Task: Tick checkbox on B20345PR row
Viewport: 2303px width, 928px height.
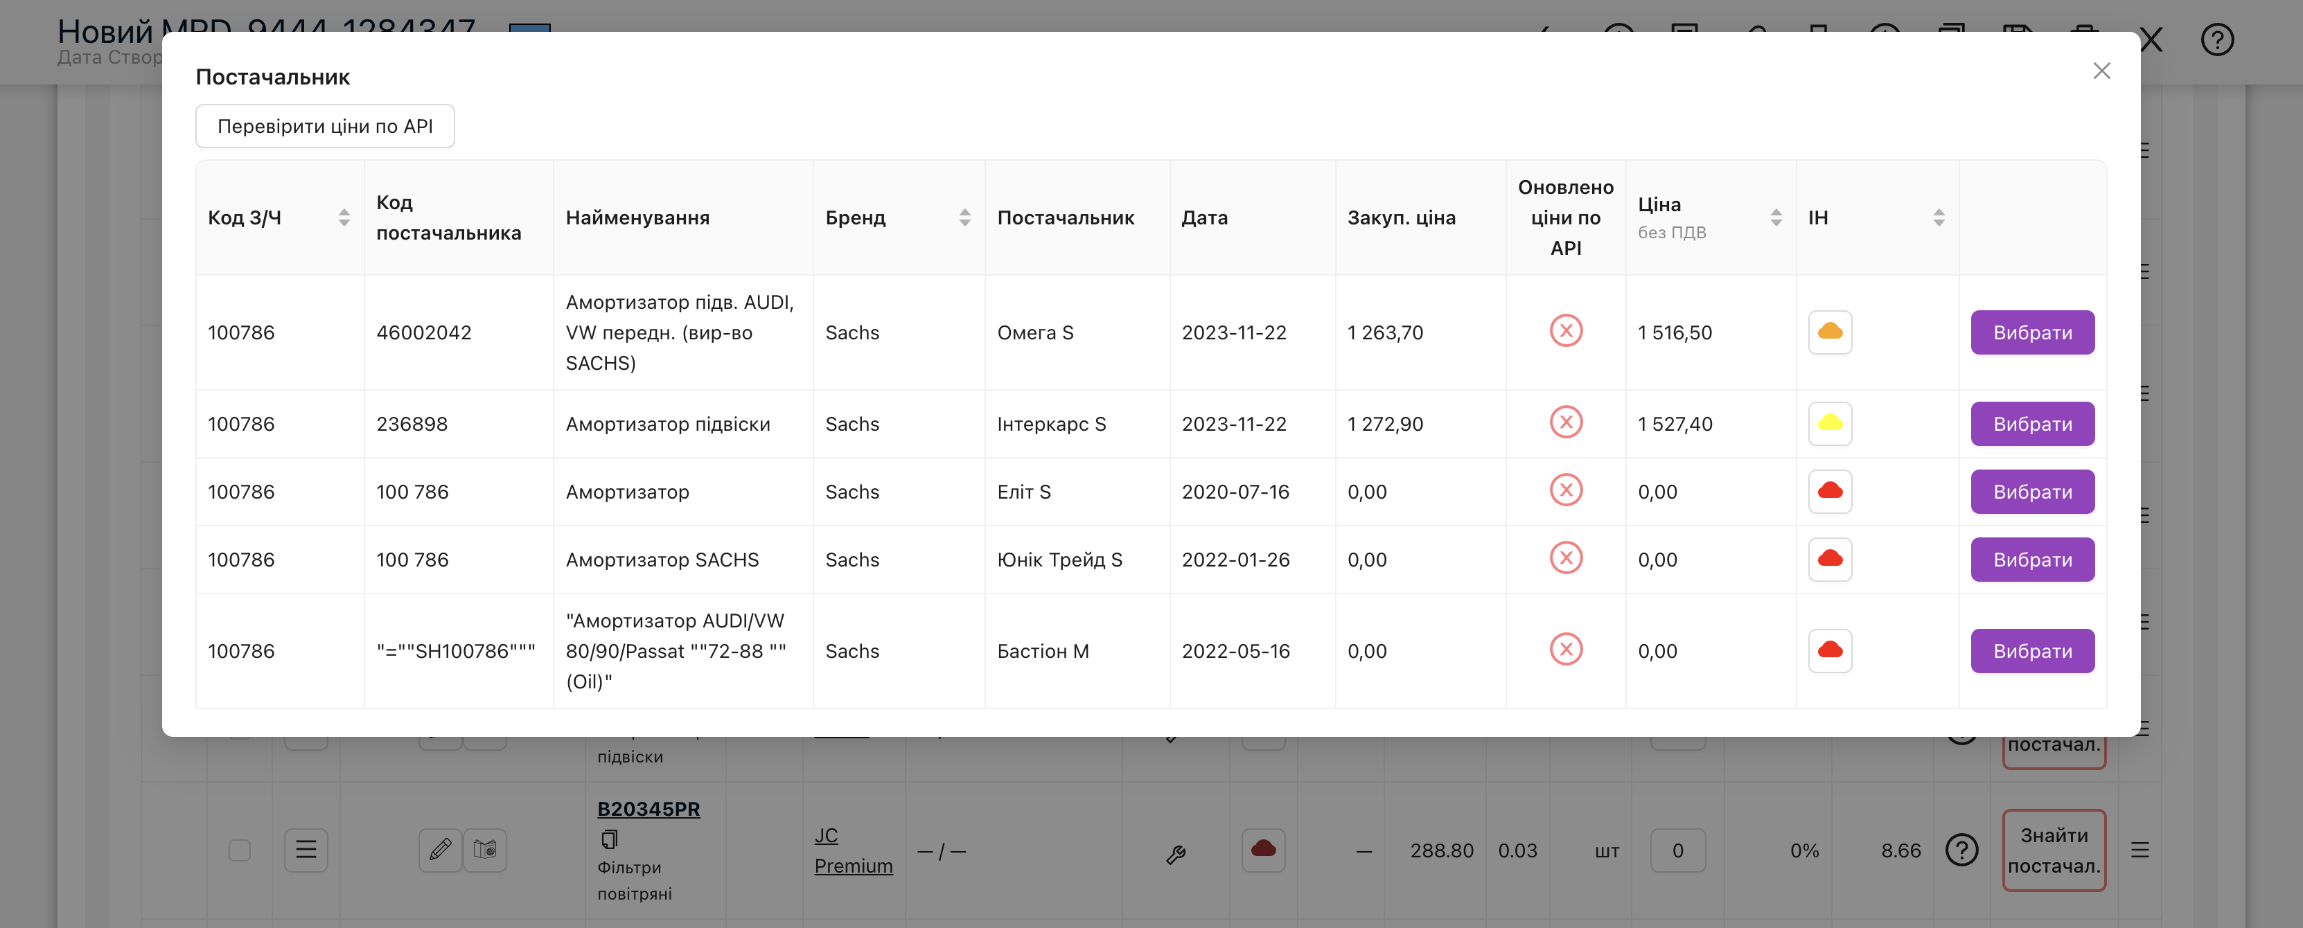Action: coord(240,850)
